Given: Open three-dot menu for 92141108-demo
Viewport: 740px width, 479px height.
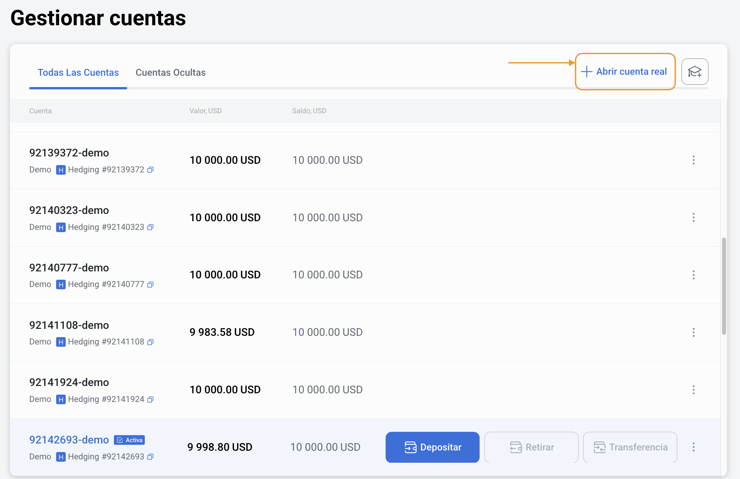Looking at the screenshot, I should point(694,333).
